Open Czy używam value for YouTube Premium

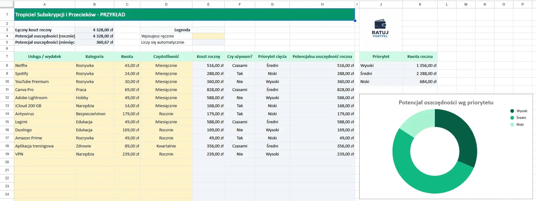240,81
